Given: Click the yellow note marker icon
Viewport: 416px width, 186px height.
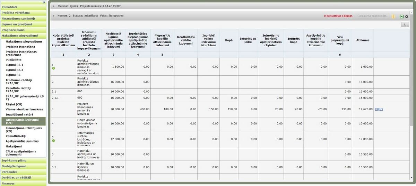Looking at the screenshot, I should click(x=393, y=16).
